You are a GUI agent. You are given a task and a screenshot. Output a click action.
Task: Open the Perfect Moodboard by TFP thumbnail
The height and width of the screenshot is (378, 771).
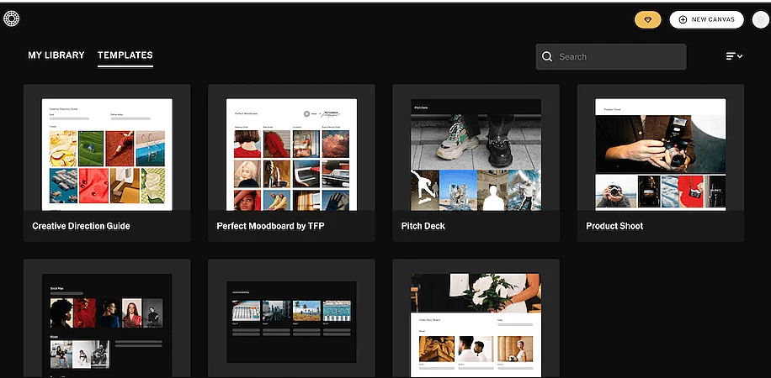click(291, 155)
